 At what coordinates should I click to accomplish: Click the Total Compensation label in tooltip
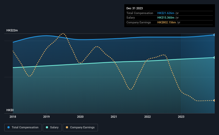point(140,13)
